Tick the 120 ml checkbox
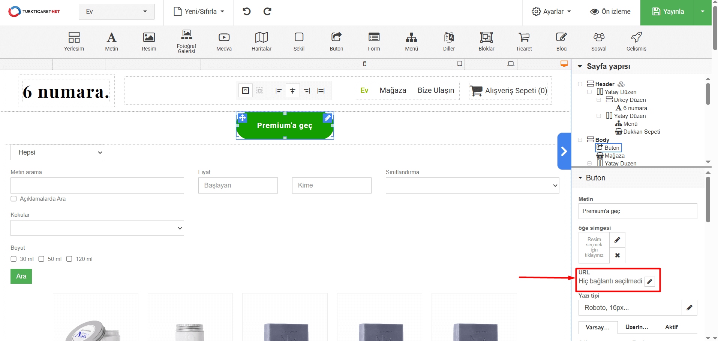This screenshot has height=341, width=718. (x=69, y=259)
